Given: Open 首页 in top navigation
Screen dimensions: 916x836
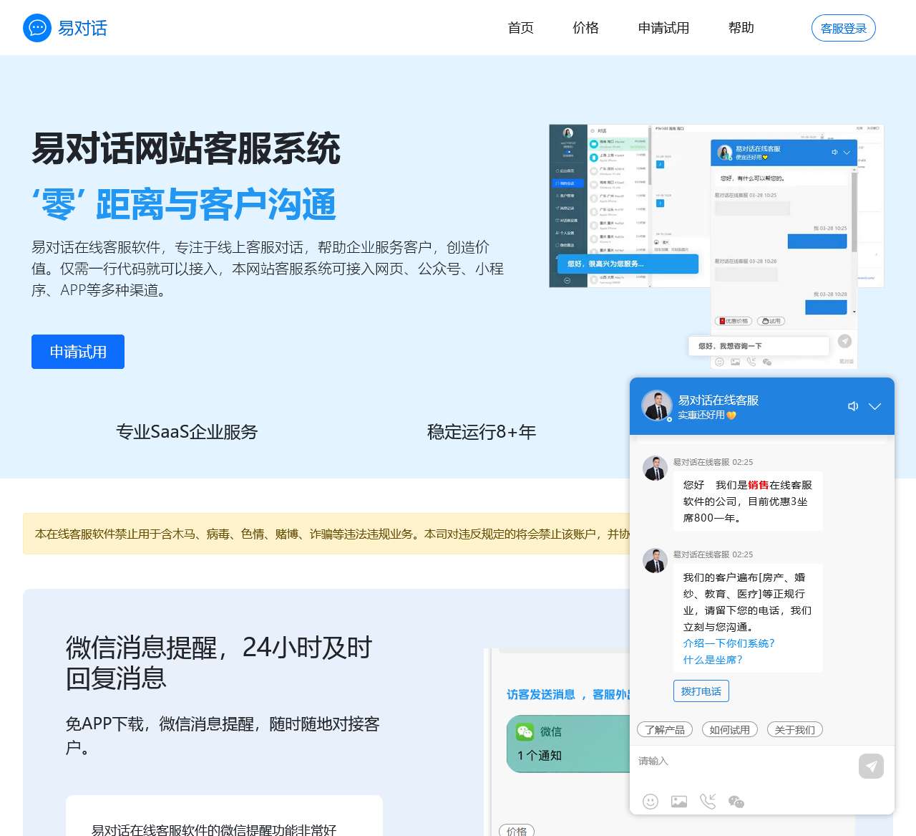Looking at the screenshot, I should pyautogui.click(x=521, y=28).
